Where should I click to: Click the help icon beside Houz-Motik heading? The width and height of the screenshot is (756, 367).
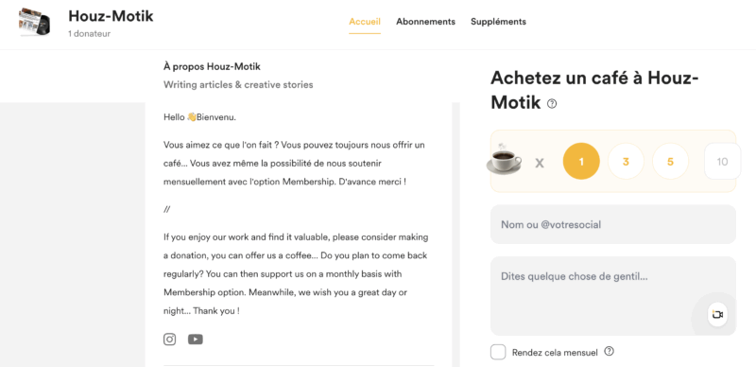point(552,103)
